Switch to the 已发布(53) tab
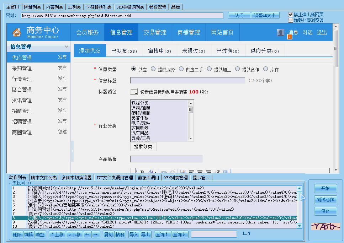Screen dimensions: 344x243 (124, 51)
